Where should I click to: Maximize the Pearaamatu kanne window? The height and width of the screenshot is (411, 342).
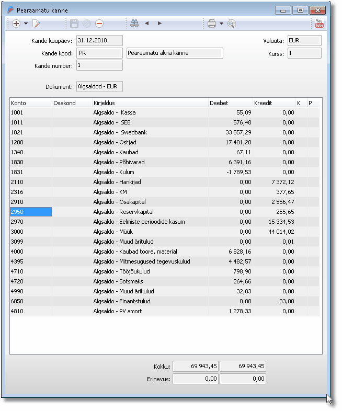[x=300, y=10]
